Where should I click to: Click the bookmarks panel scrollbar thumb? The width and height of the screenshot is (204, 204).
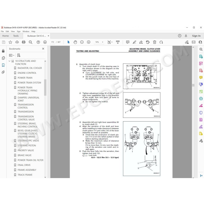[45, 87]
